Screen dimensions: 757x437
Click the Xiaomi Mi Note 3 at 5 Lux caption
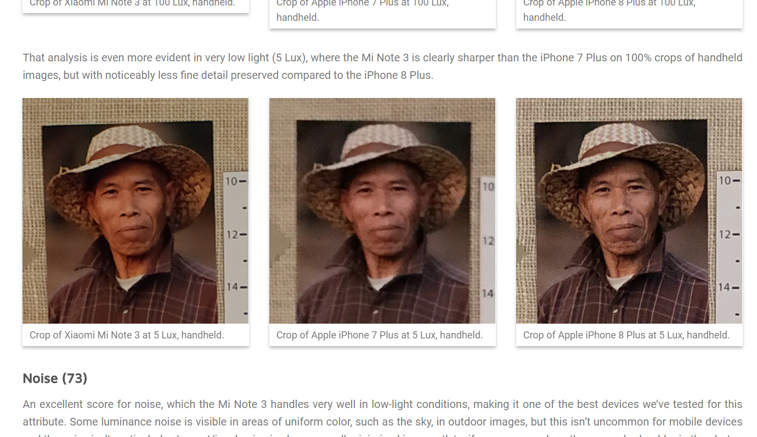pos(127,335)
